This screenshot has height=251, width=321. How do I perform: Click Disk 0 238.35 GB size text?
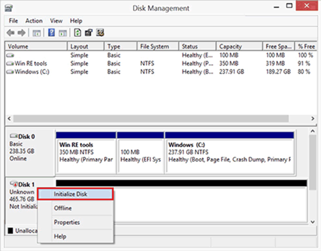[22, 151]
